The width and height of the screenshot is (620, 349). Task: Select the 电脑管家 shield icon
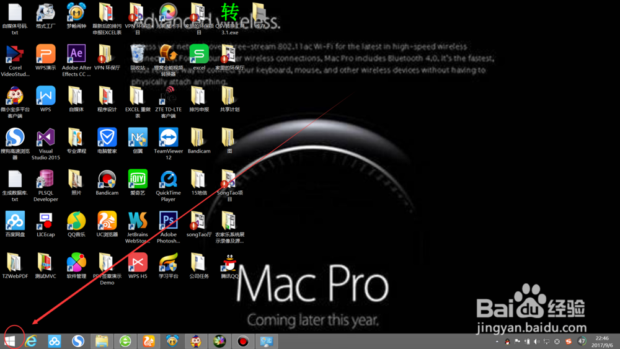pos(107,140)
